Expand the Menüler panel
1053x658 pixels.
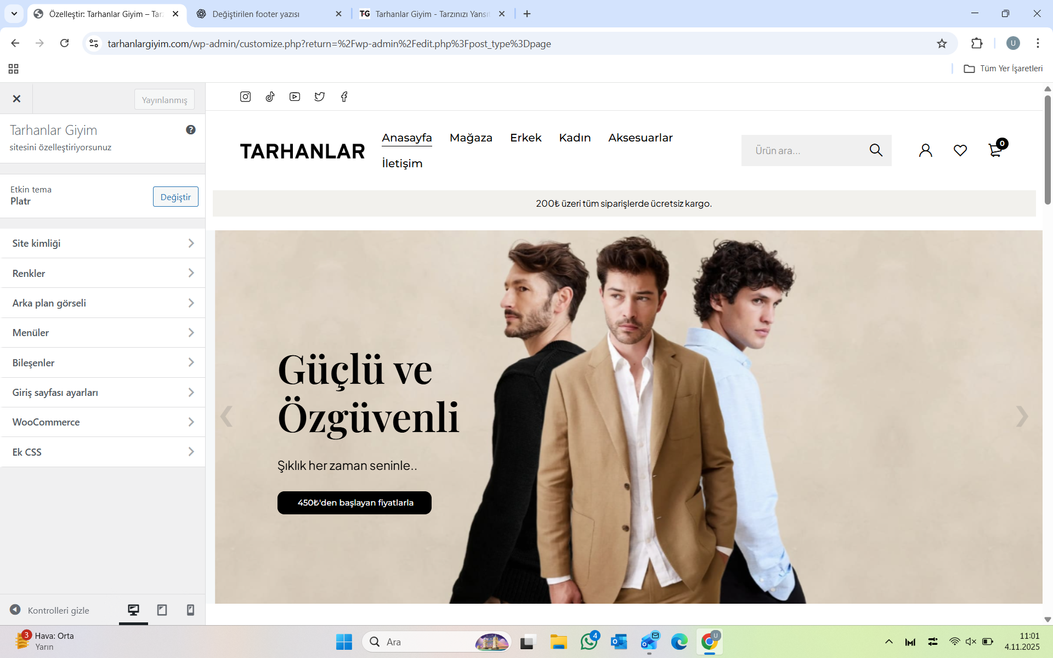click(103, 333)
